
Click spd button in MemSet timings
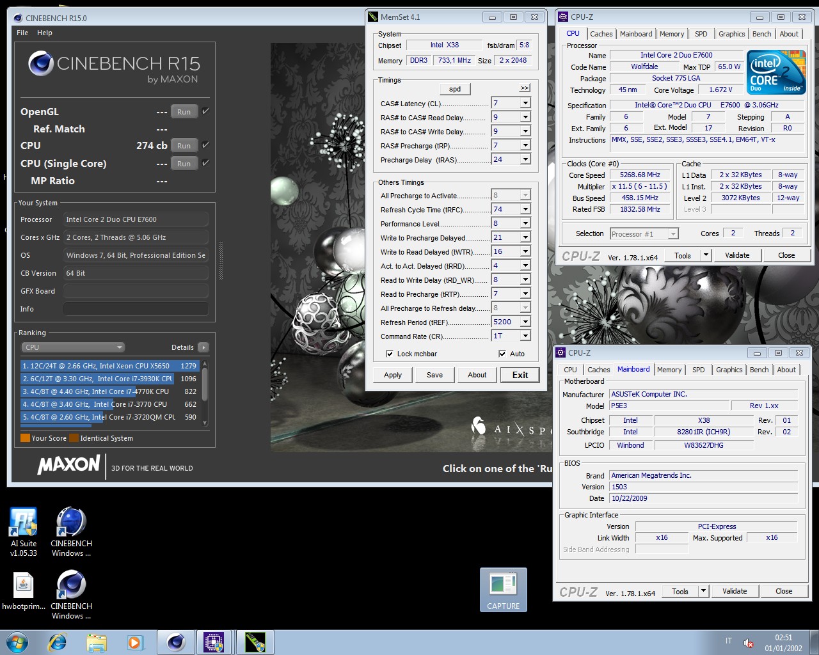[x=455, y=89]
